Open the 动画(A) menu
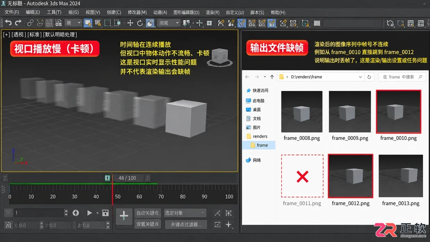This screenshot has height=242, width=430. pos(160,12)
